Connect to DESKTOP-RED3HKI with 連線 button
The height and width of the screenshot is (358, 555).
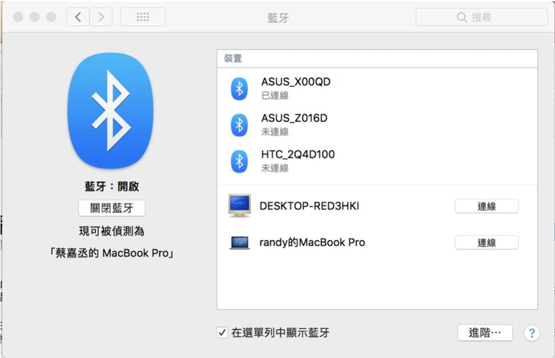486,206
